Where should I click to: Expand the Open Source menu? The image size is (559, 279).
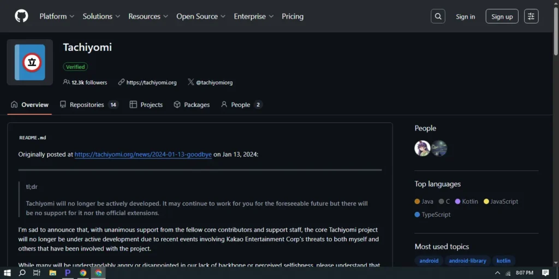201,16
